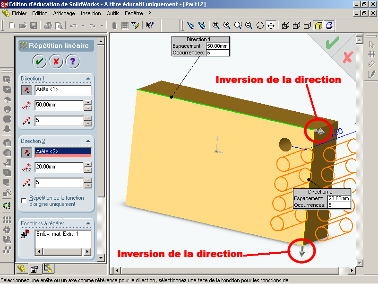Click the Print icon in the toolbar

click(48, 26)
